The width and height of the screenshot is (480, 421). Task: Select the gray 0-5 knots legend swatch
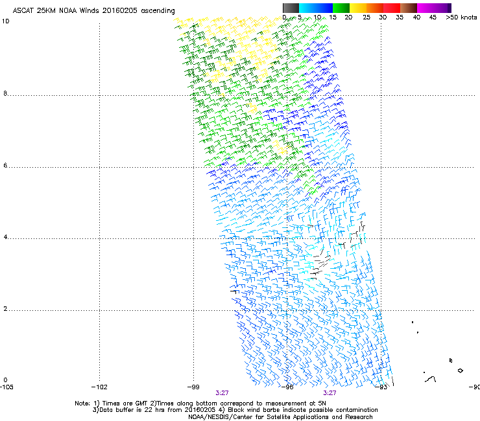tap(291, 8)
